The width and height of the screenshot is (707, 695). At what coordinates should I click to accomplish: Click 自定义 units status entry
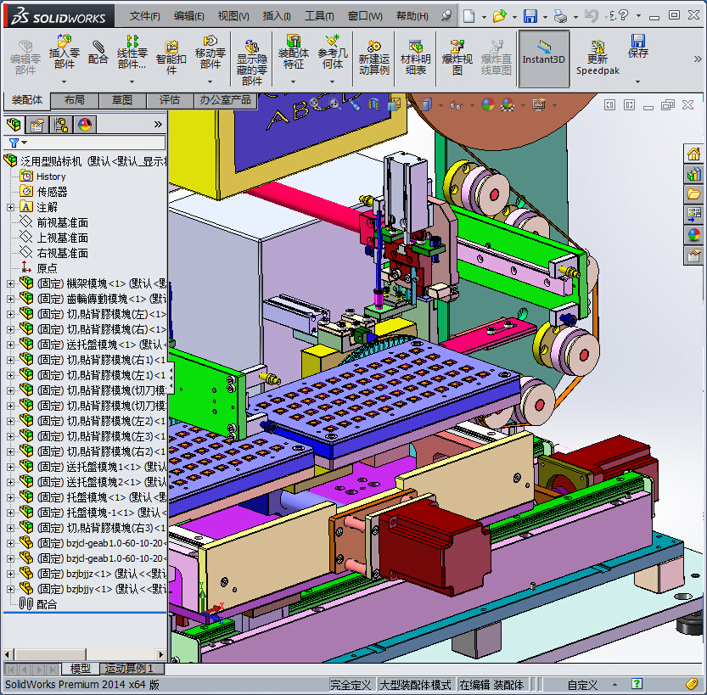582,685
